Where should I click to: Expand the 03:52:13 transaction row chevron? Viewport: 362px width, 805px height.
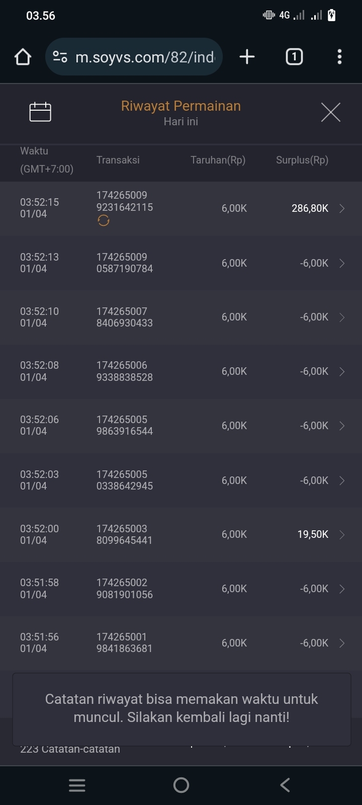pyautogui.click(x=342, y=263)
